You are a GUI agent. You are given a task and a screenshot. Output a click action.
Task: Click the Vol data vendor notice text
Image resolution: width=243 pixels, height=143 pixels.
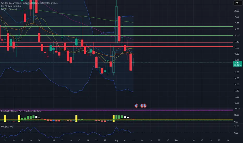[x=29, y=3]
